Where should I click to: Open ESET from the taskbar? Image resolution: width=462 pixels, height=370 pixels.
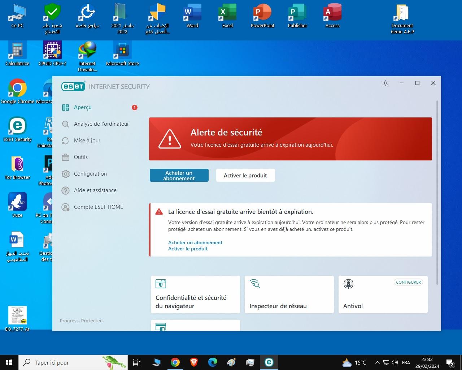(269, 362)
